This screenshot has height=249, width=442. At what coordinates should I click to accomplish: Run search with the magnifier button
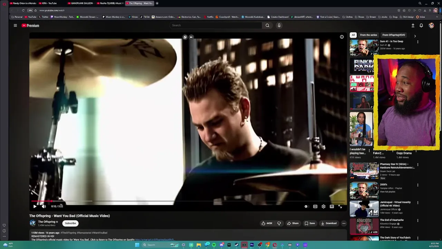click(267, 25)
